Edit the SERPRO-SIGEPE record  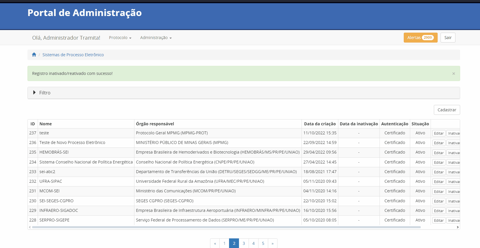click(439, 220)
